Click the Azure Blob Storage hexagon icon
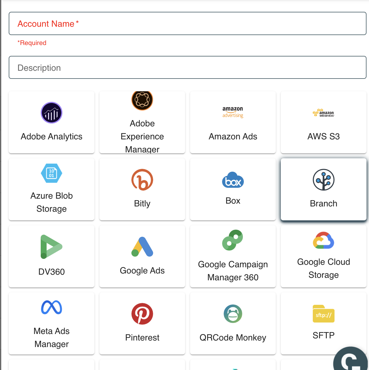 (52, 173)
